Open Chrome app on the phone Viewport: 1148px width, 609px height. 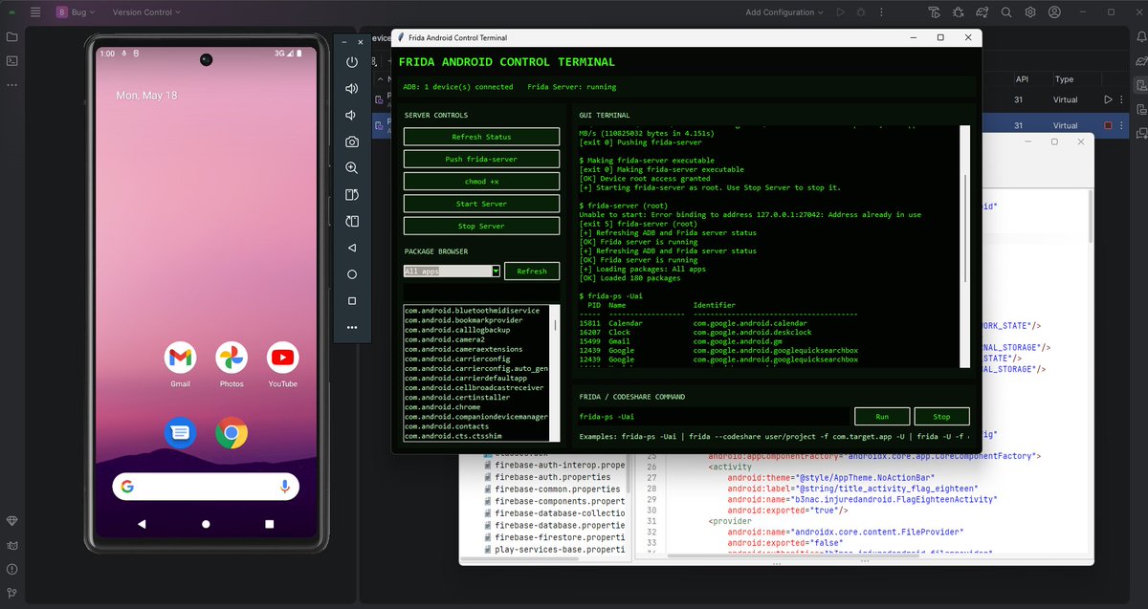tap(232, 434)
